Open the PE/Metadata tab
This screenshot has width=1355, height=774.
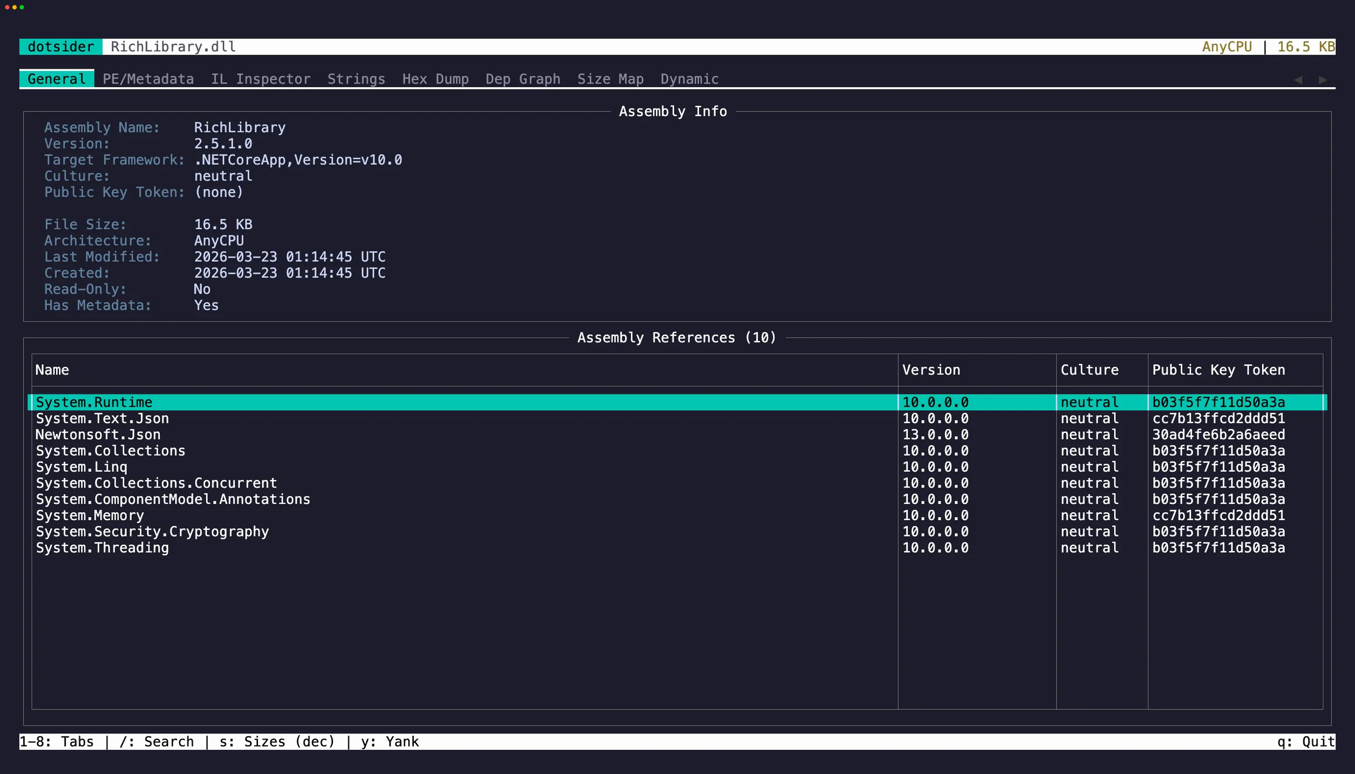pyautogui.click(x=148, y=79)
